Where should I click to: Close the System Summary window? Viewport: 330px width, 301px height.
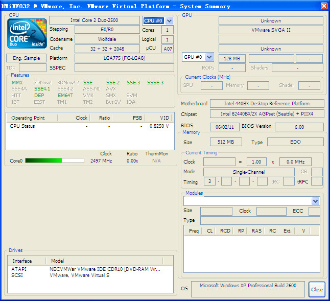(x=324, y=6)
